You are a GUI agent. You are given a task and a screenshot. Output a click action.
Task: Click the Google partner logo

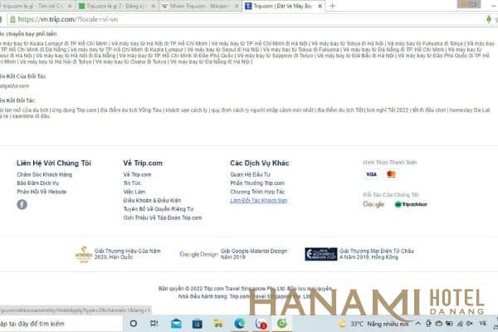tap(373, 204)
